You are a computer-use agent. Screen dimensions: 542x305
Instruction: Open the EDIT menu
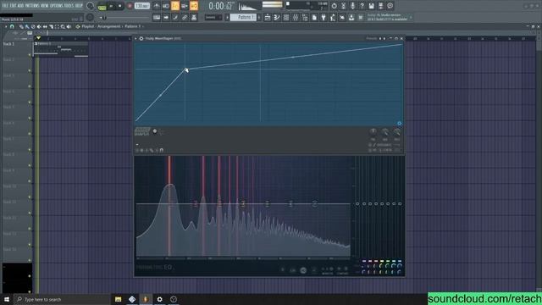[x=14, y=6]
